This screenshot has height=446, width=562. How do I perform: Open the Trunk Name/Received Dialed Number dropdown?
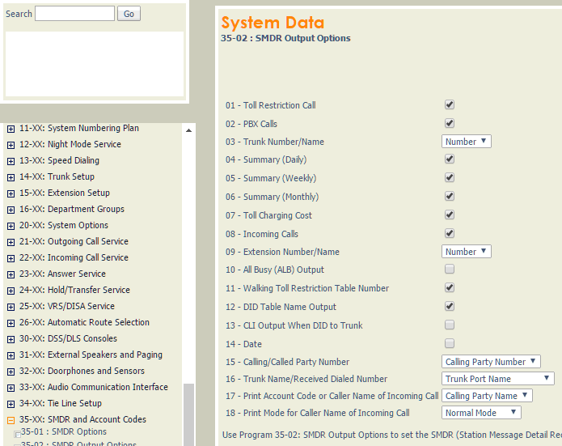tap(498, 379)
